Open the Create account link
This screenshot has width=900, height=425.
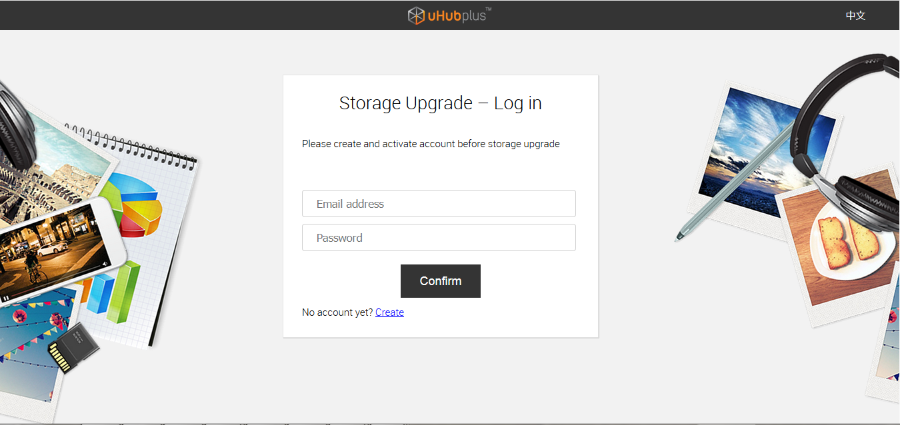pyautogui.click(x=389, y=312)
